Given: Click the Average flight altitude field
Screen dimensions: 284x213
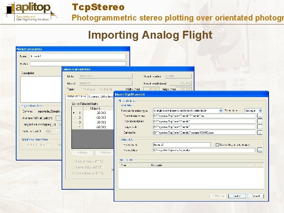Looking at the screenshot, I should click(x=58, y=118).
